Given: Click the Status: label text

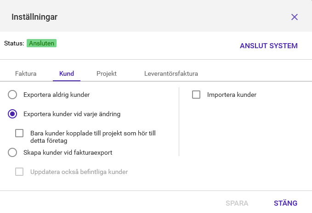Looking at the screenshot, I should [x=14, y=43].
